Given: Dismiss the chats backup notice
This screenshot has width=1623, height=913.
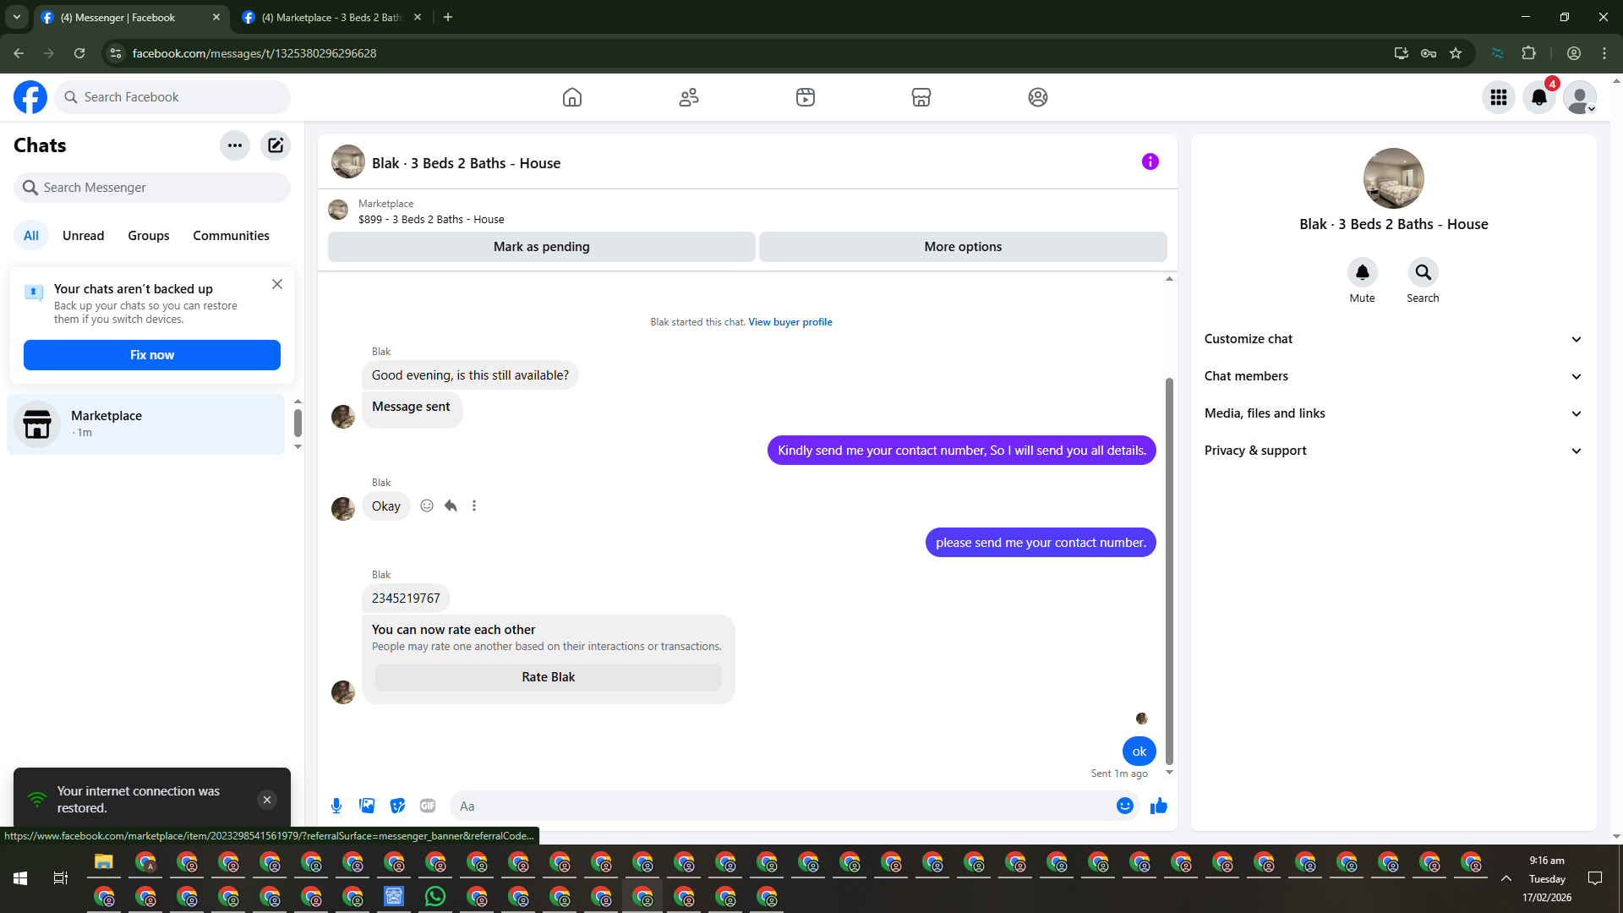Looking at the screenshot, I should [277, 284].
